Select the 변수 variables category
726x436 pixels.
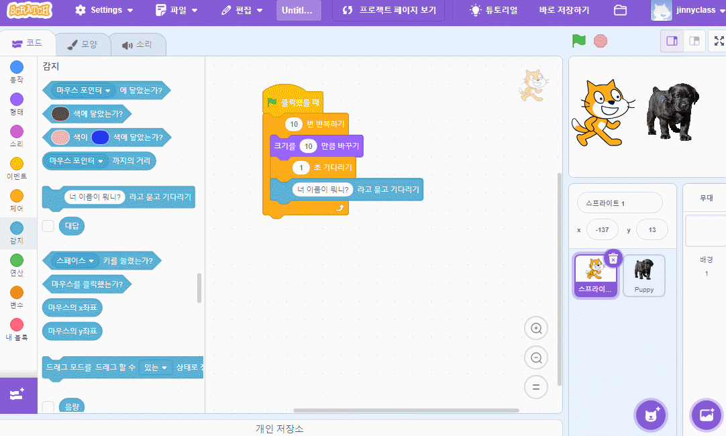pos(17,297)
